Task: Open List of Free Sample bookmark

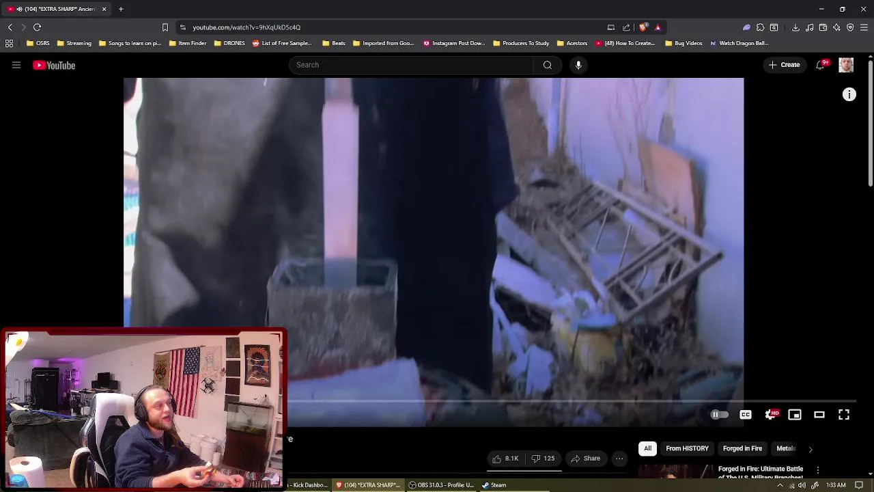Action: [282, 43]
